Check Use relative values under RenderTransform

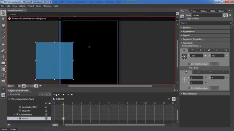pos(189,64)
